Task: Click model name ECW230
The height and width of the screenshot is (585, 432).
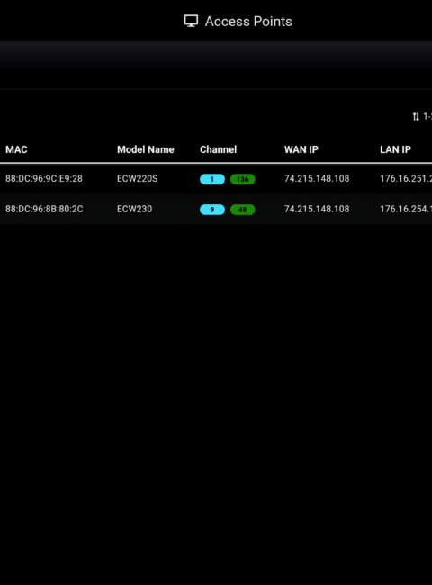Action: click(x=135, y=209)
